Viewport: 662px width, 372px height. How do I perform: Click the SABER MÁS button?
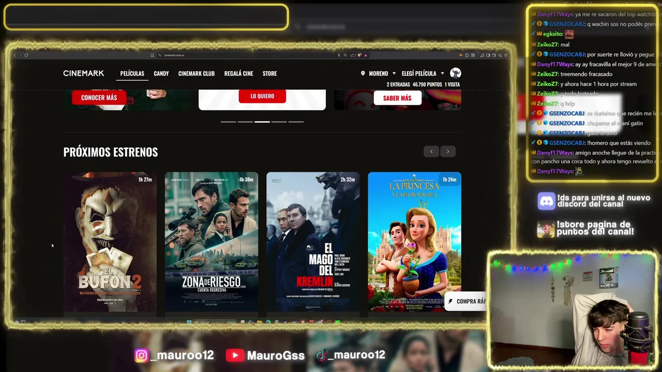397,98
